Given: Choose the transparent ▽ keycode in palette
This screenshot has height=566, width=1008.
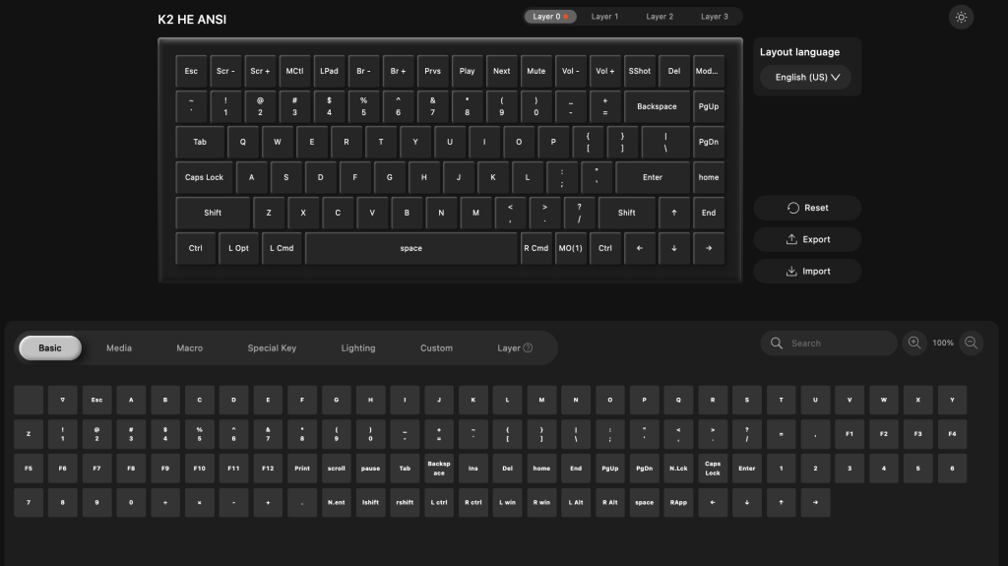Looking at the screenshot, I should (63, 400).
